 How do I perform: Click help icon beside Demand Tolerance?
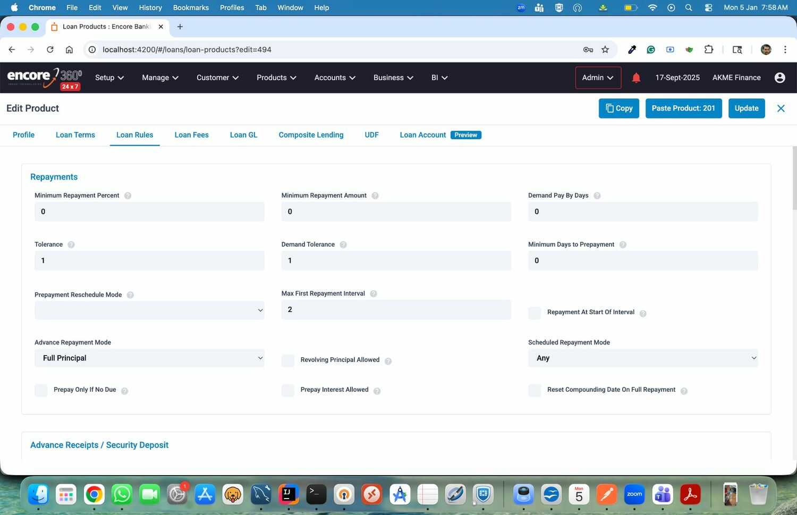tap(343, 244)
